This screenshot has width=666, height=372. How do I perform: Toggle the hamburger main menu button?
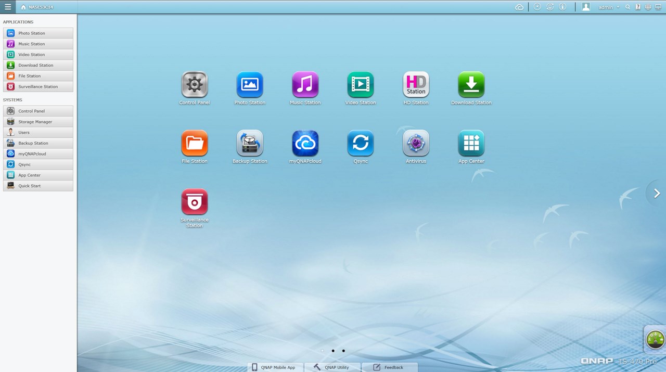click(8, 7)
